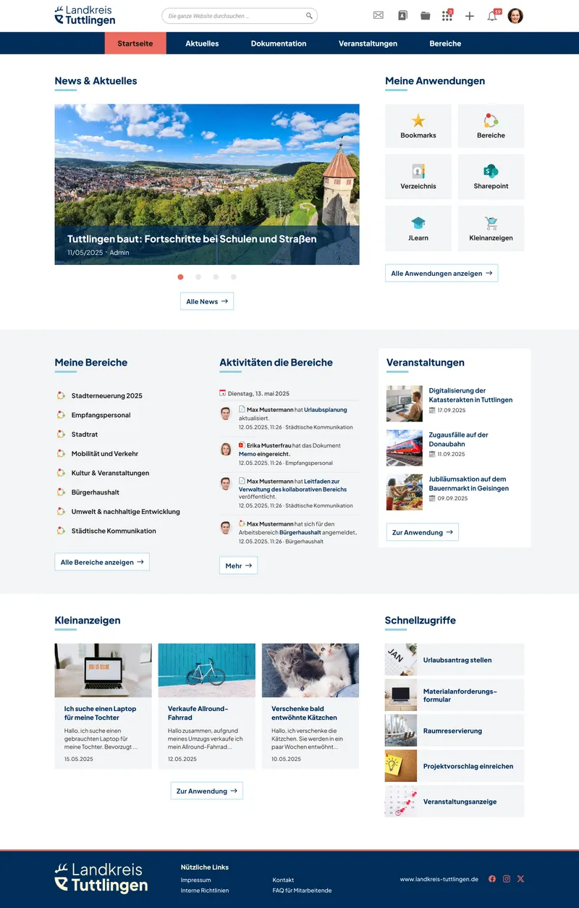This screenshot has width=579, height=908.
Task: Open the Sharepoint application tile
Action: pyautogui.click(x=491, y=177)
